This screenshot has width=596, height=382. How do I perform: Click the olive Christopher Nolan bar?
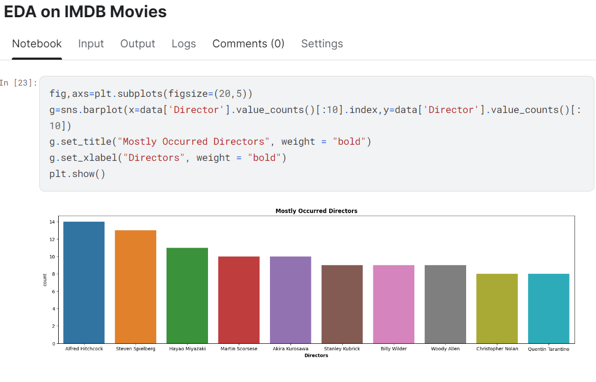click(x=497, y=309)
